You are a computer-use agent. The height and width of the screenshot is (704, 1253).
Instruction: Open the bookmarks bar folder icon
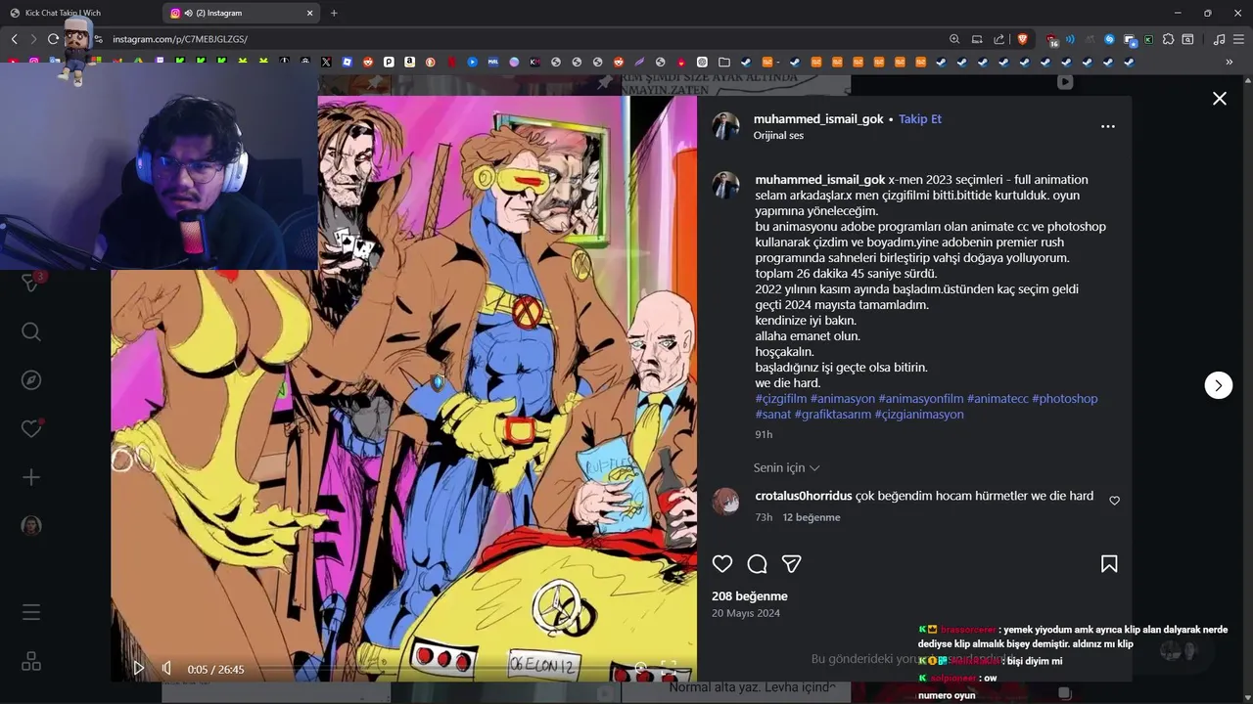[724, 62]
